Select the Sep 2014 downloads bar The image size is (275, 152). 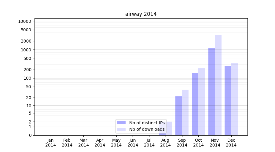click(x=185, y=112)
